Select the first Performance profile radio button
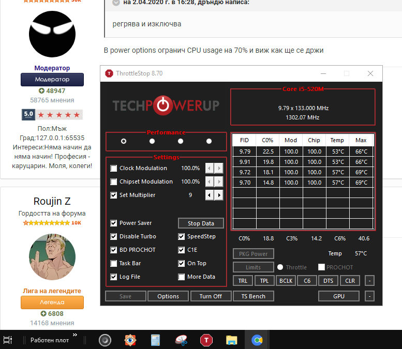Screen dimensions: 402x349 pos(124,141)
